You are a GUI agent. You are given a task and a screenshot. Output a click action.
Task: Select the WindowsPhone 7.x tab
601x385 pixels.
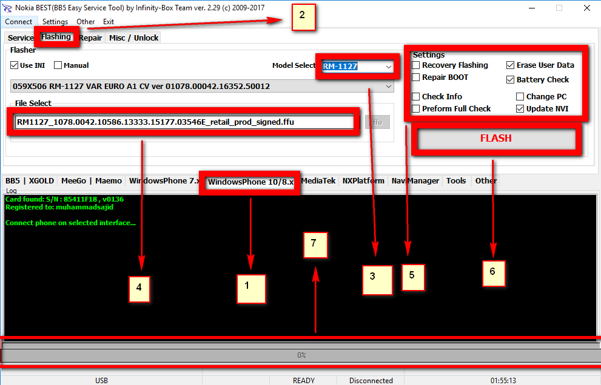pos(164,180)
